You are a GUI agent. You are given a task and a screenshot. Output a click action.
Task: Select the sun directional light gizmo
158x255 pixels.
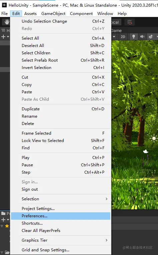click(154, 138)
